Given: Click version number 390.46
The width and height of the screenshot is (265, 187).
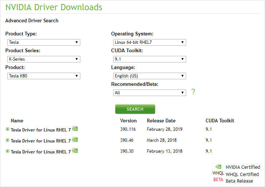Looking at the screenshot, I should point(127,140).
